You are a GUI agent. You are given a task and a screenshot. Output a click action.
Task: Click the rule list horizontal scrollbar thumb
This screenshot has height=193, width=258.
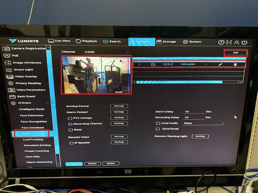coord(180,82)
